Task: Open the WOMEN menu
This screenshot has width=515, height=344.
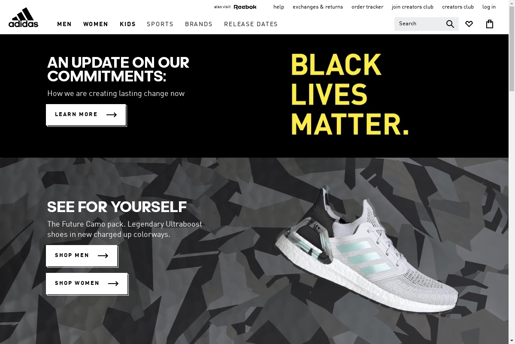Action: [96, 24]
